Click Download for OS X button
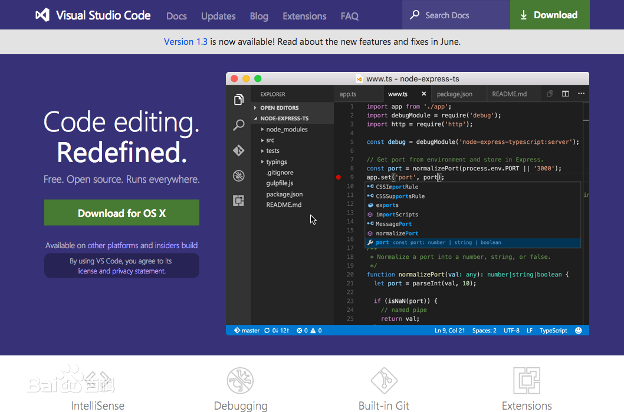Image resolution: width=624 pixels, height=412 pixels. coord(121,213)
